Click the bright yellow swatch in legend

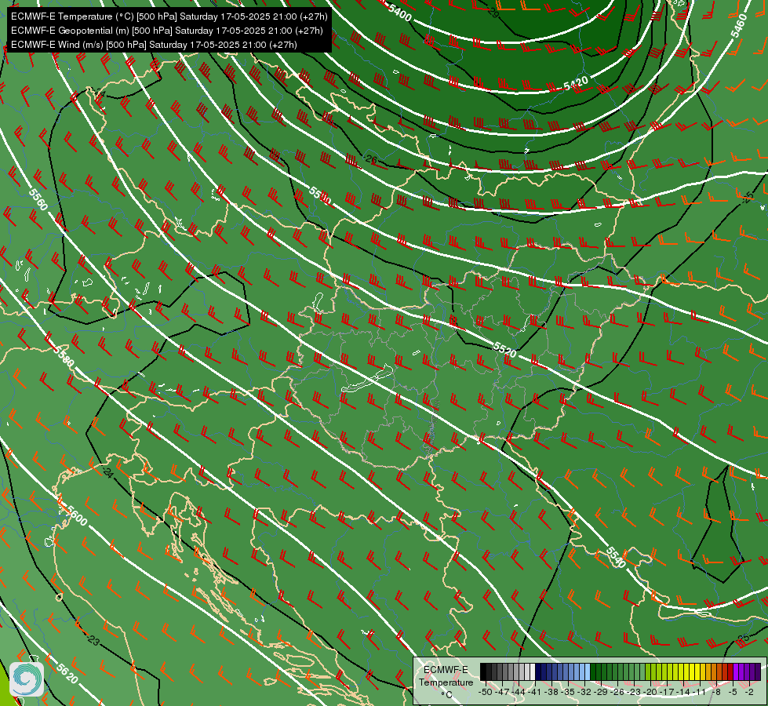point(697,671)
